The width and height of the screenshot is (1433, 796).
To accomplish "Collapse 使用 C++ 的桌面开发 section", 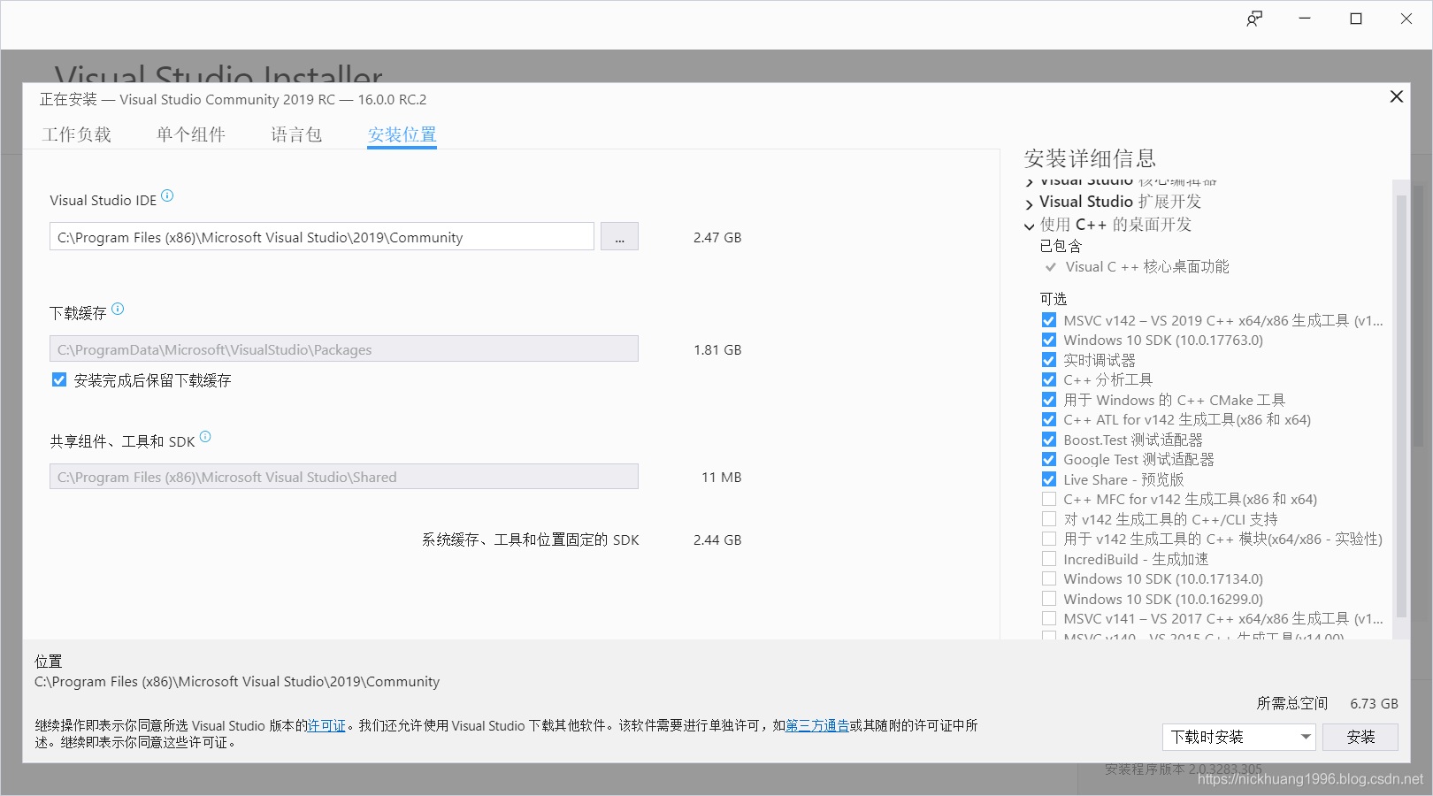I will pos(1029,226).
